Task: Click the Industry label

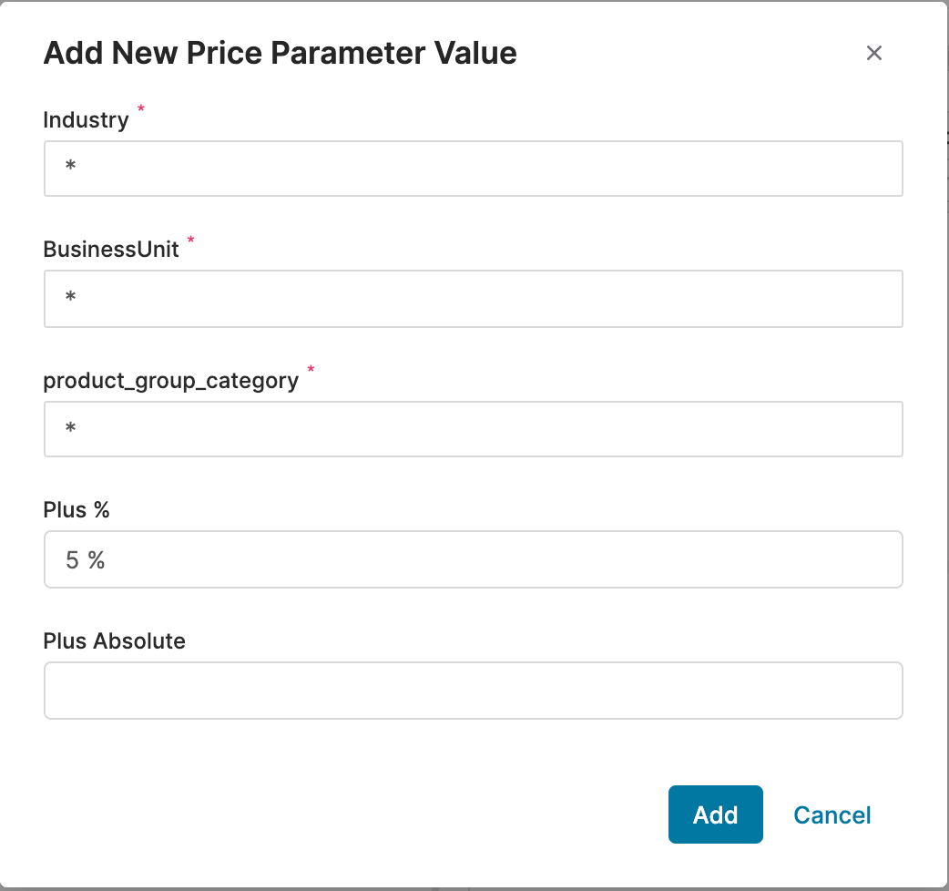Action: pos(87,119)
